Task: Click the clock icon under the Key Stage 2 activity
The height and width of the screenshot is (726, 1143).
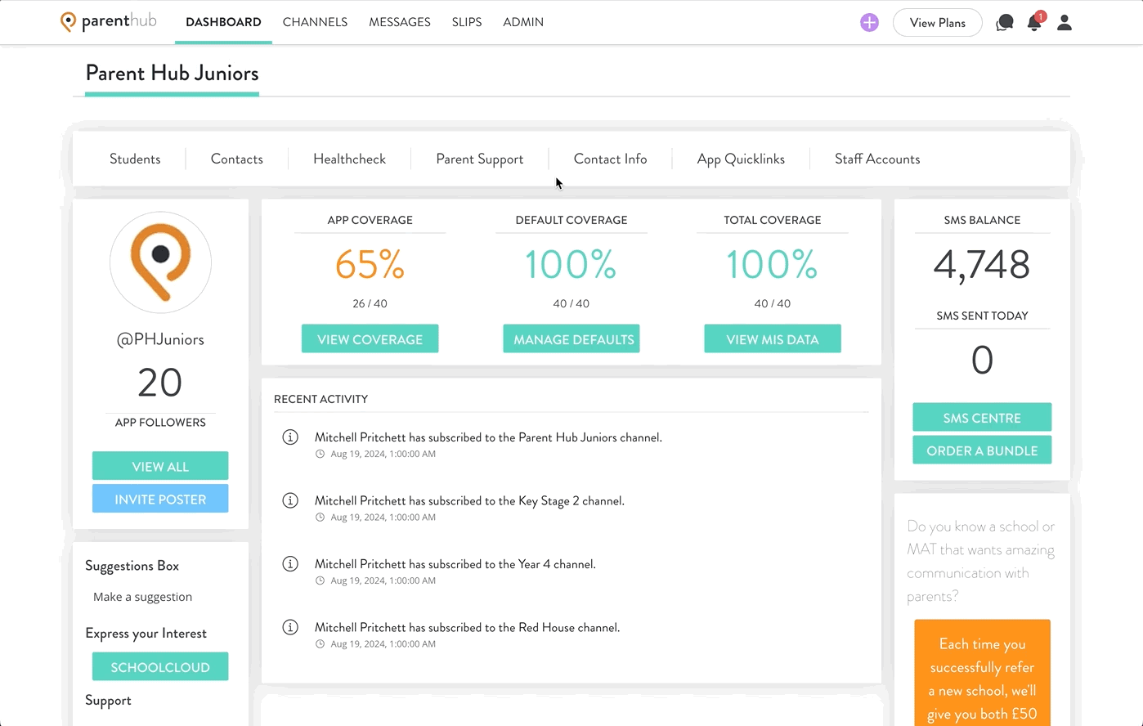Action: [x=319, y=517]
